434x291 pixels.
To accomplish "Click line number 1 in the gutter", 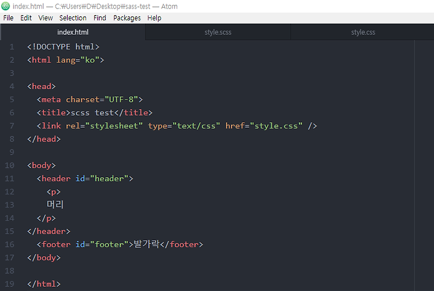I will tap(11, 47).
